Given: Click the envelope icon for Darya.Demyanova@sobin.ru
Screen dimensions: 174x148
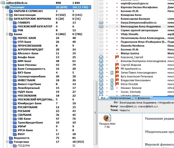Looking at the screenshot, I should pos(101,23).
